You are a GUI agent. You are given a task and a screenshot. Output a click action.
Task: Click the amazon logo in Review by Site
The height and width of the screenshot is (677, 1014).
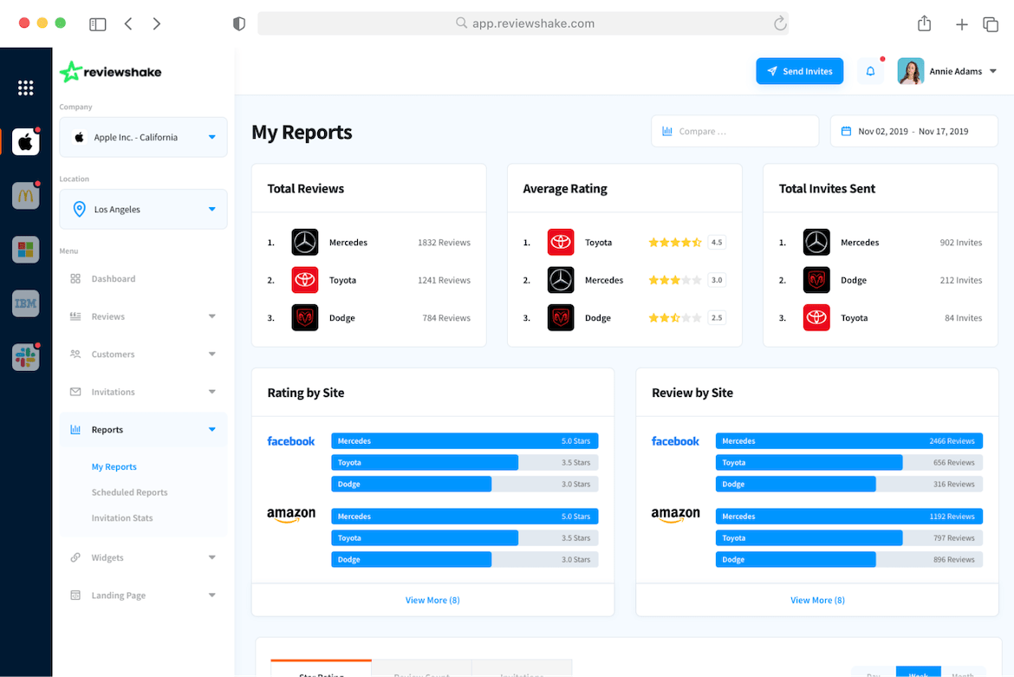pos(675,515)
